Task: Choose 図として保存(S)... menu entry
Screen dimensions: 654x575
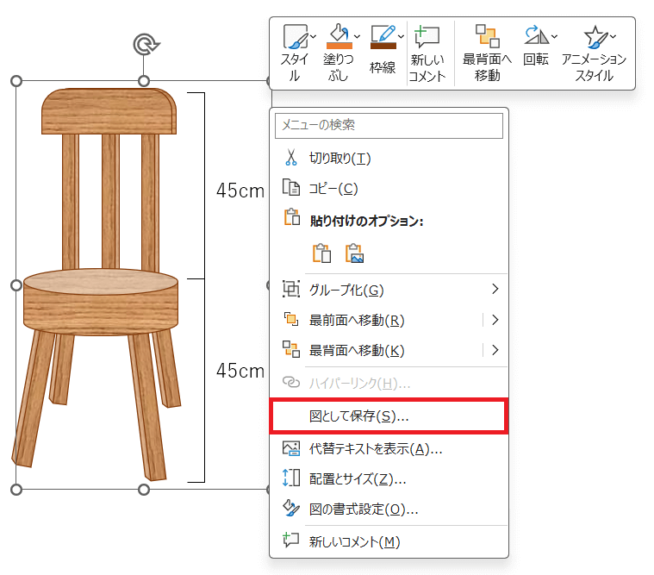Action: click(x=389, y=416)
